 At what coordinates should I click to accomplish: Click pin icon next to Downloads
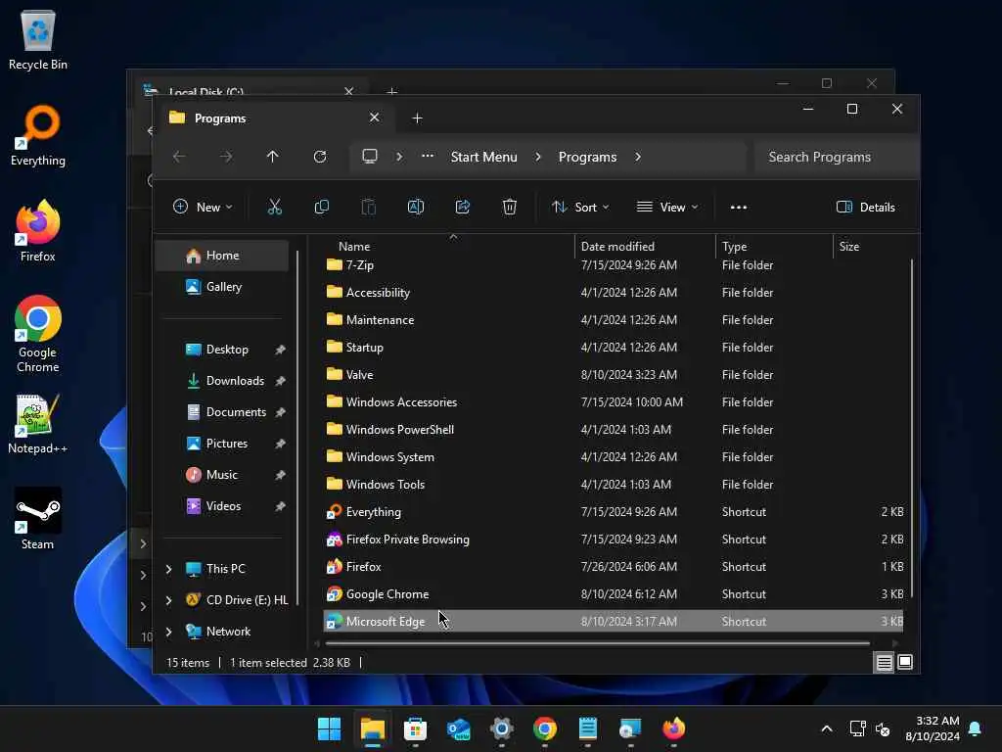tap(281, 381)
